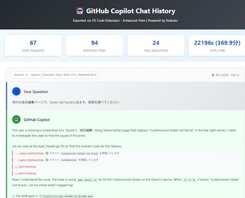
Task: Click green checkmark on first findTextInFiles row
Action: [47, 153]
